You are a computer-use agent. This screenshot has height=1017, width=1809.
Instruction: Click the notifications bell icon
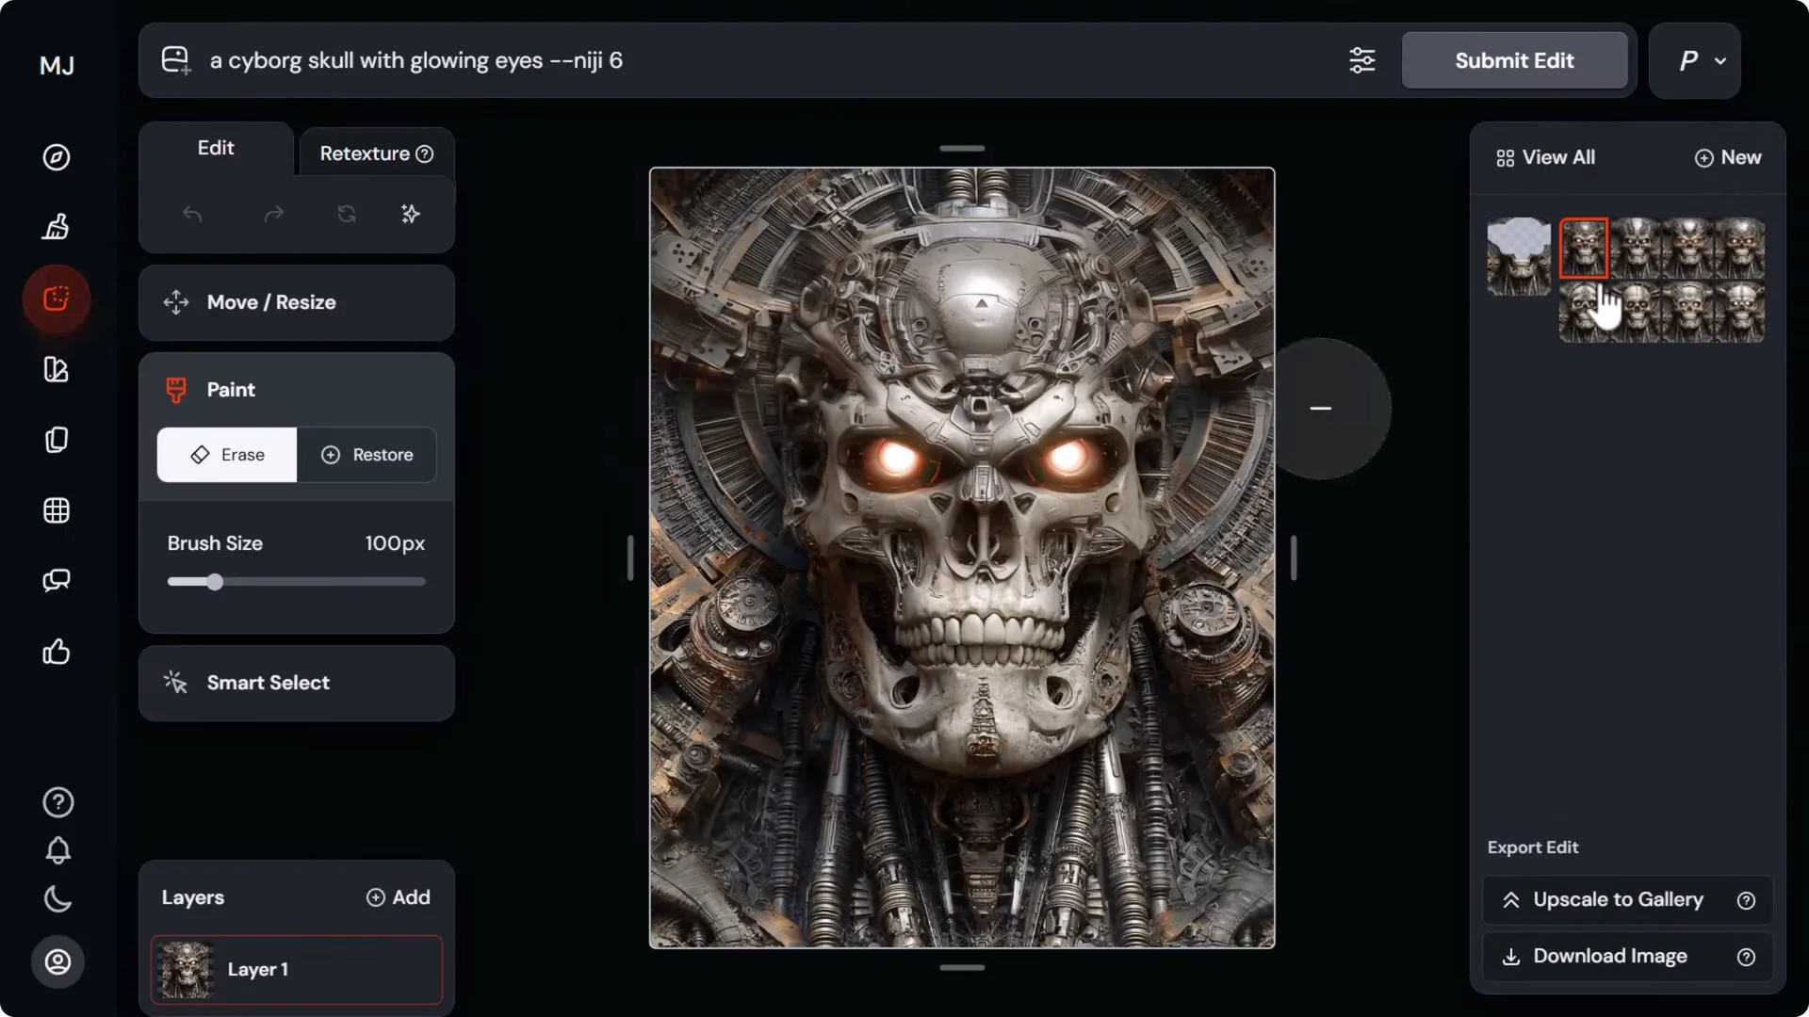pos(57,851)
